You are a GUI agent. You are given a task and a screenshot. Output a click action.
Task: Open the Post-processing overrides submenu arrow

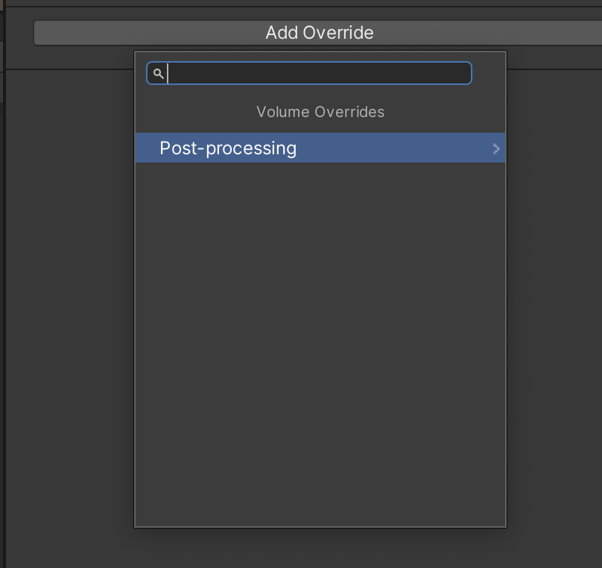coord(496,148)
